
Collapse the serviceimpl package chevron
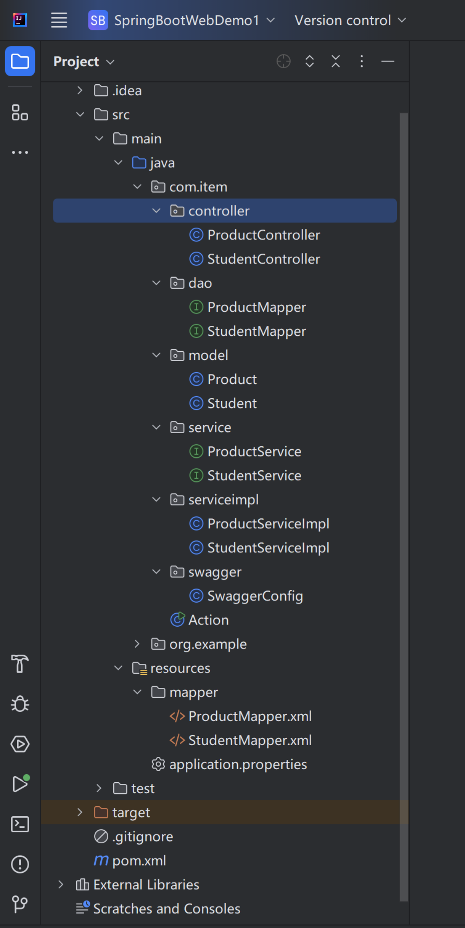(x=156, y=499)
